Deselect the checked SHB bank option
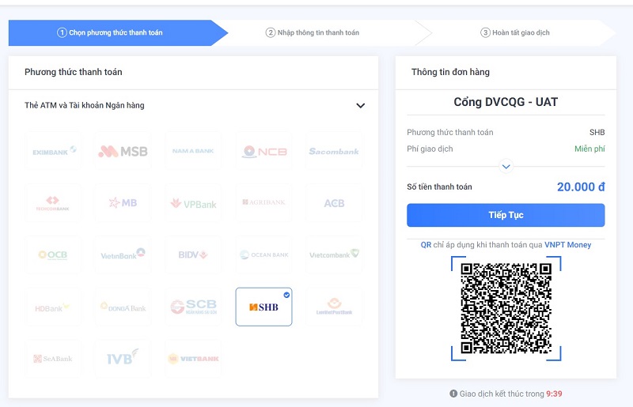The height and width of the screenshot is (407, 633). [263, 307]
